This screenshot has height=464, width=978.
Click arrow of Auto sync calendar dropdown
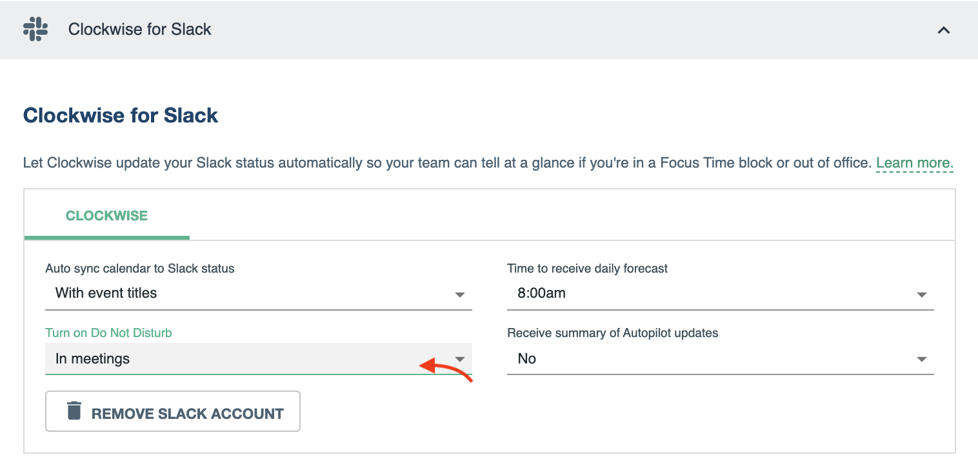pos(459,295)
